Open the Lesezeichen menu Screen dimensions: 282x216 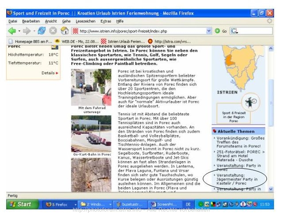[x=85, y=21]
